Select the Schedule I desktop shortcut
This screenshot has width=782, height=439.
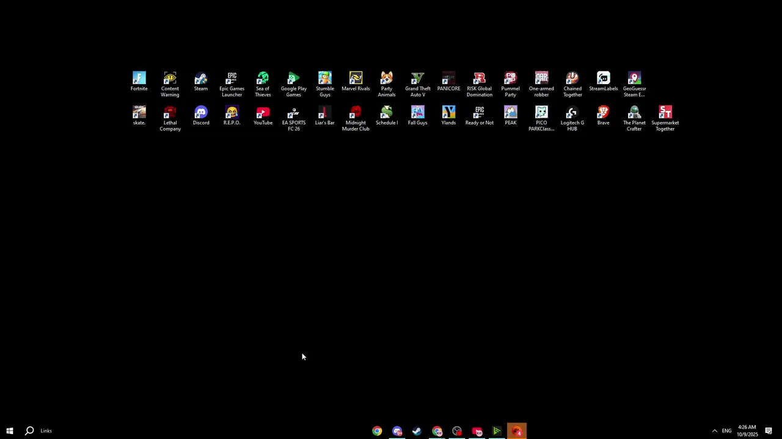(387, 116)
